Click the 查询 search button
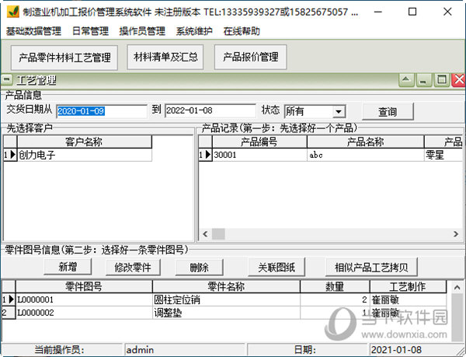 pyautogui.click(x=388, y=112)
